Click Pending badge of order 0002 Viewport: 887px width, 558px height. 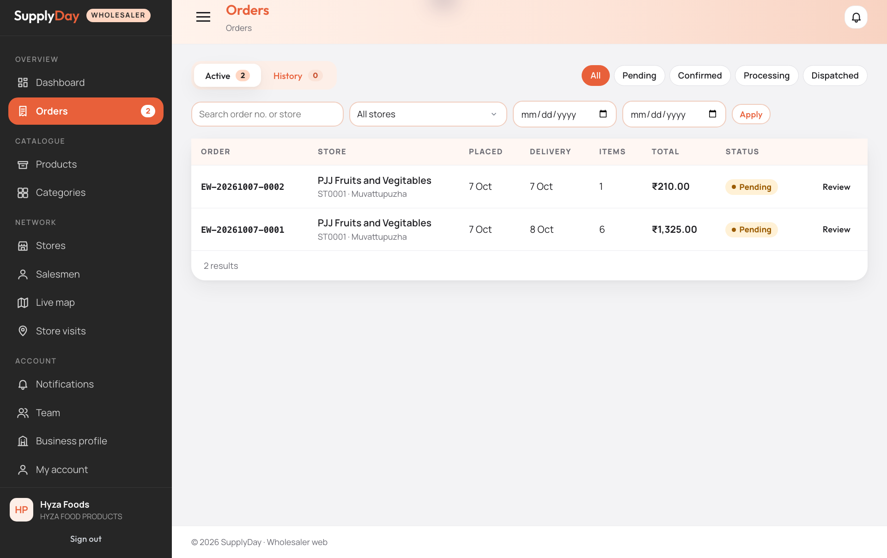coord(751,187)
